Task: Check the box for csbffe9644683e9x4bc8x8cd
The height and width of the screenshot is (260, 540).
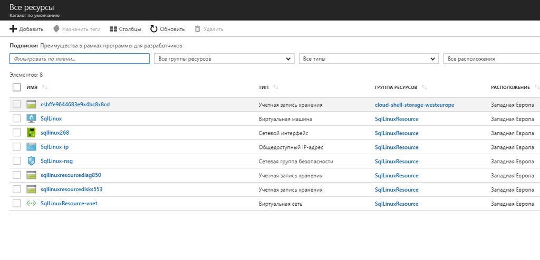Action: (16, 104)
